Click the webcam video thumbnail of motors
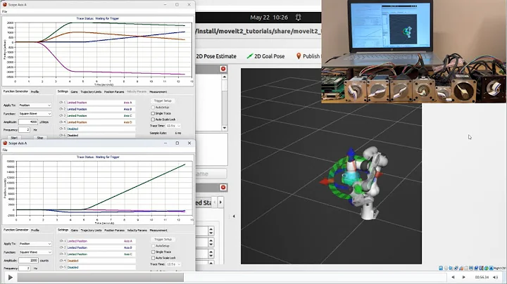 coord(414,51)
